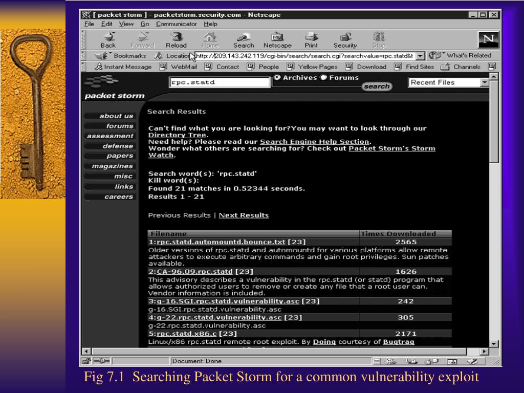Viewport: 524px width, 393px height.
Task: Open the Security info icon
Action: pyautogui.click(x=345, y=40)
